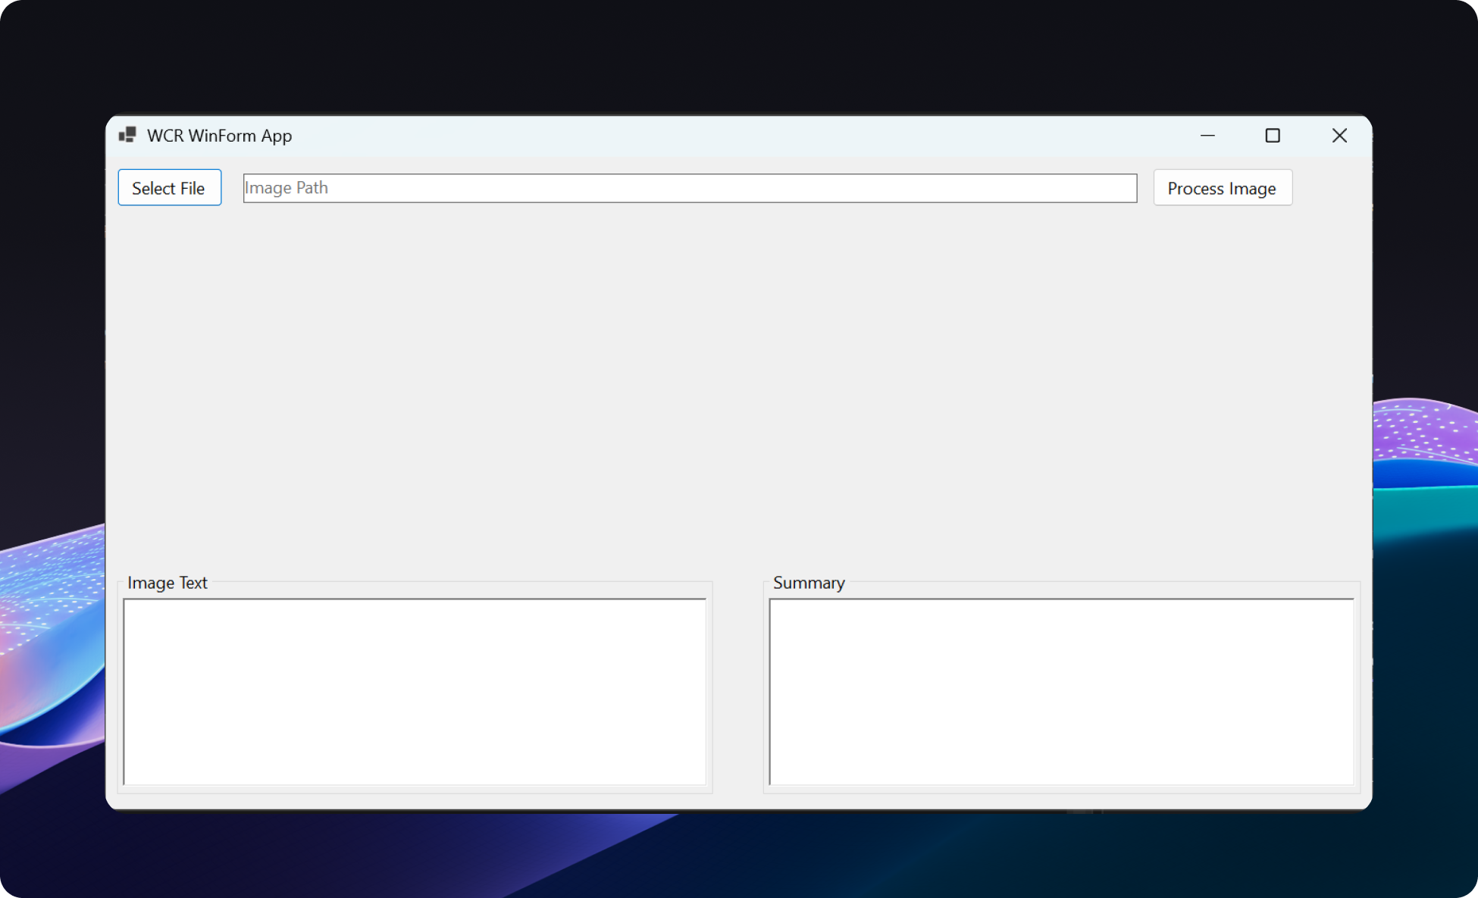The image size is (1478, 898).
Task: Click the maximize icon on the title bar
Action: [1273, 136]
